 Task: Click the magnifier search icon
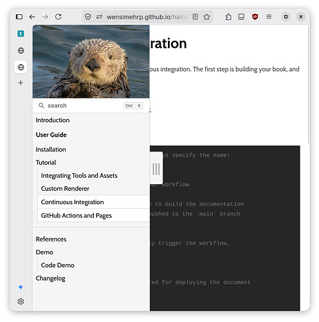coord(41,106)
